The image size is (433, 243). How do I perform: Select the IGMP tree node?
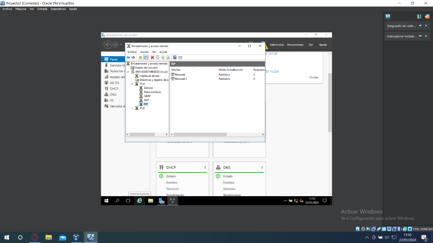[x=147, y=96]
